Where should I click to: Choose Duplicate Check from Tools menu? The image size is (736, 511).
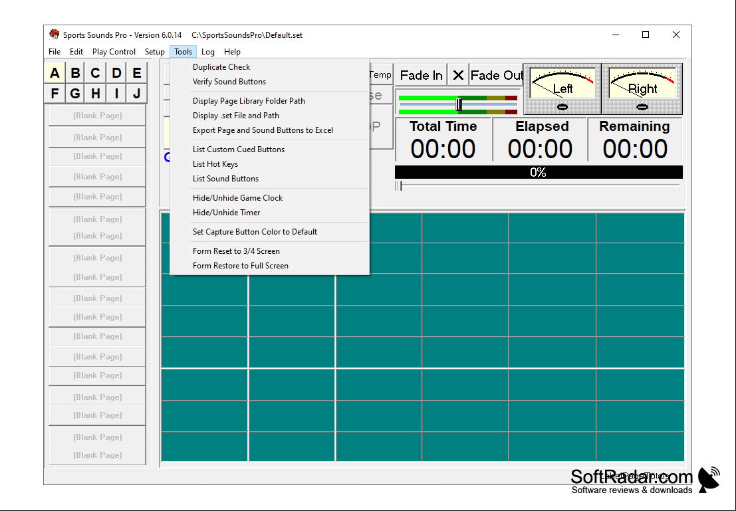point(269,67)
